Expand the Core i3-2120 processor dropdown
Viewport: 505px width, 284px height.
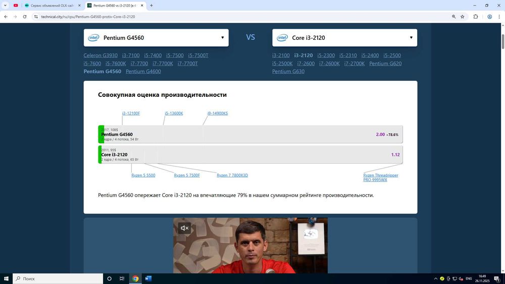click(344, 38)
